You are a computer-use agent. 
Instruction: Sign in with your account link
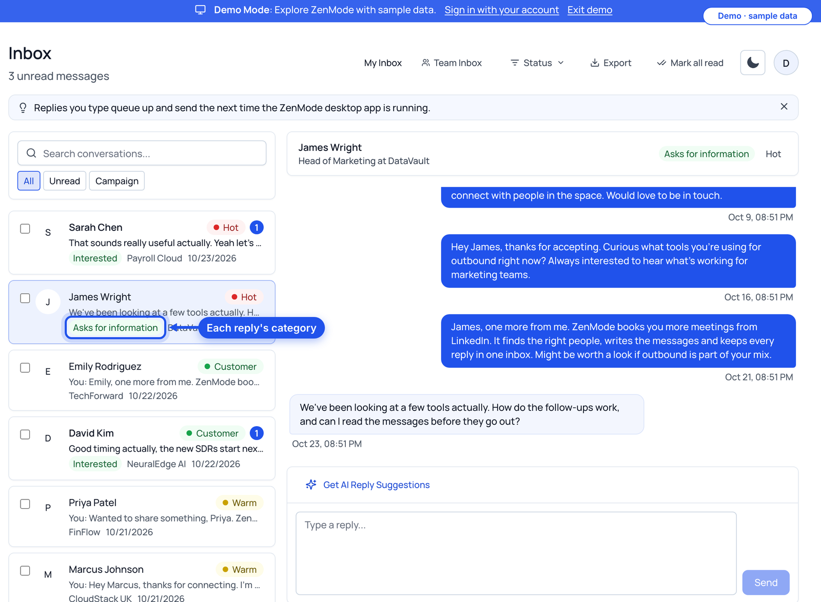(x=501, y=10)
